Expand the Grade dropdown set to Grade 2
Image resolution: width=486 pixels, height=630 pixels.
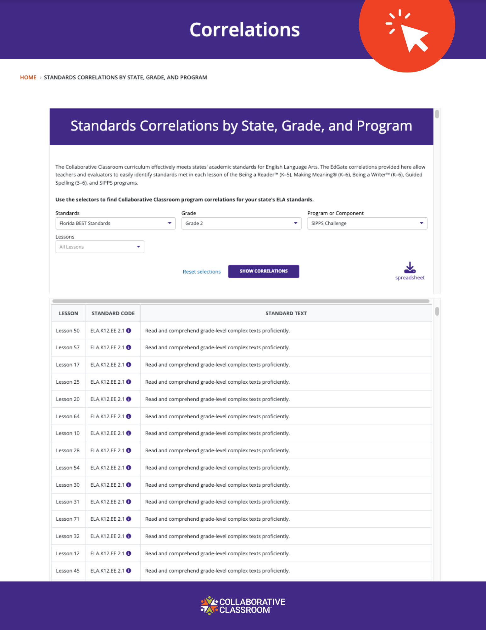241,223
